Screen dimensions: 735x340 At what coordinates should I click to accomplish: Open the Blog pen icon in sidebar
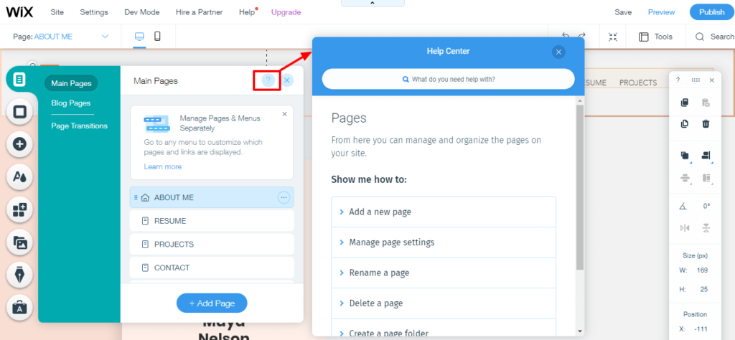(19, 275)
